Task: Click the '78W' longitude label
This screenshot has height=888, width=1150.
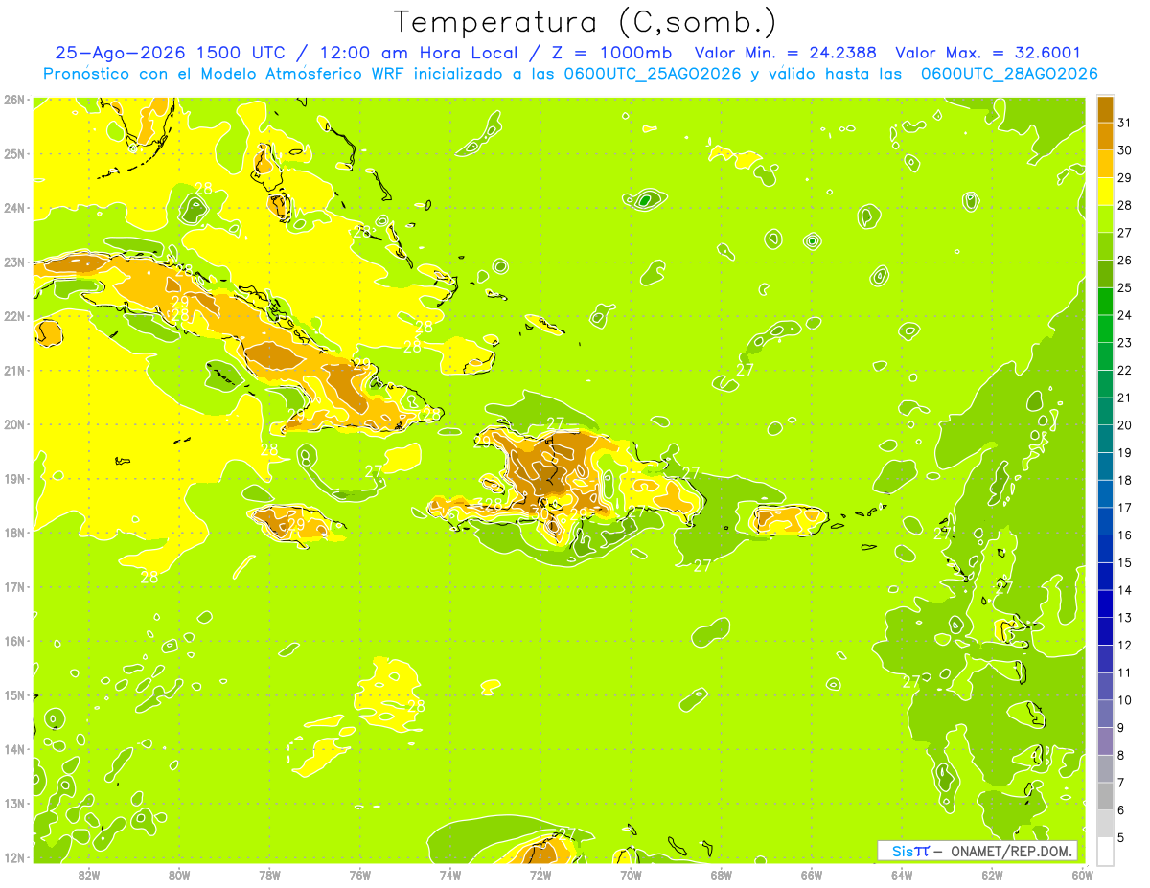Action: [x=269, y=876]
